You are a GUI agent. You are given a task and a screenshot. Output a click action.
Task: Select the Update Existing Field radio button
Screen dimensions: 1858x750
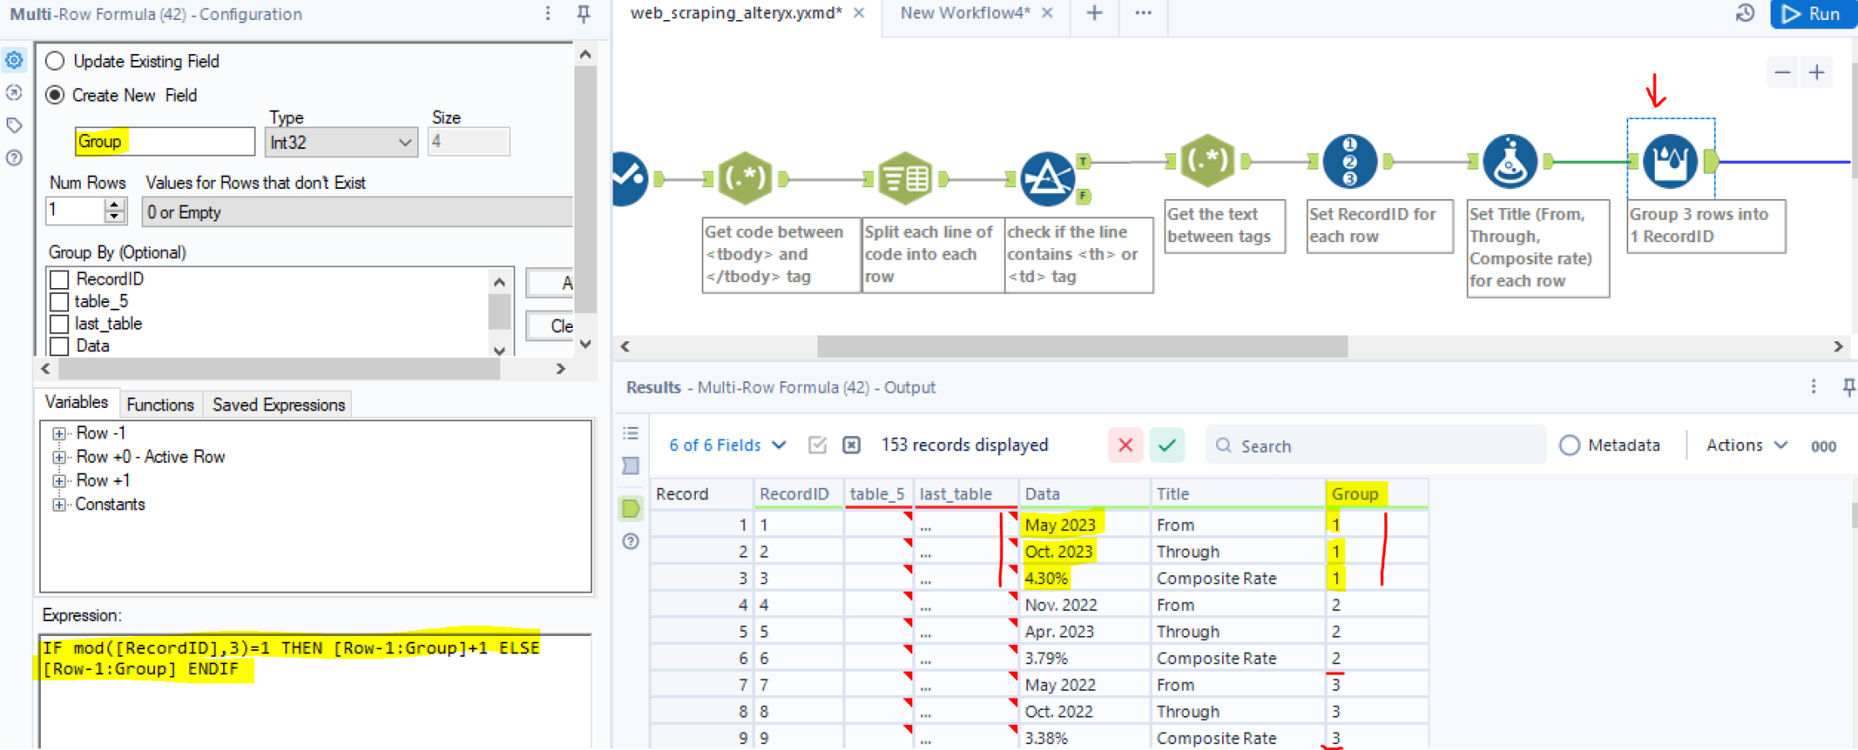tap(55, 61)
